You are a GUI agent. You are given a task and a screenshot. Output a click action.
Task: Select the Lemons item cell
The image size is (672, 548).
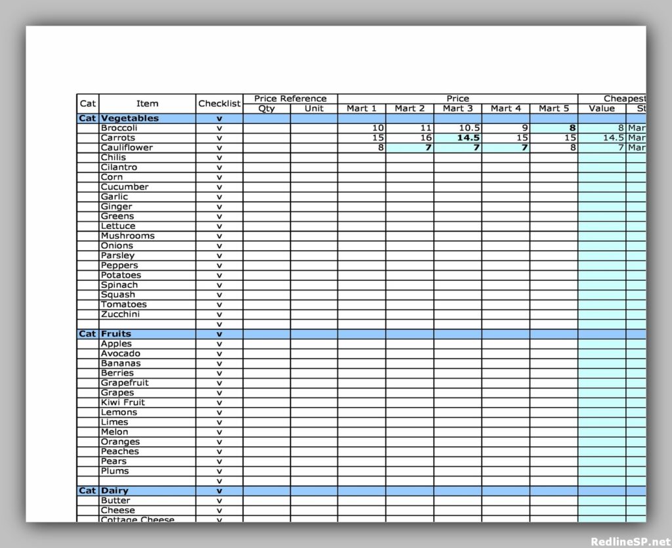[x=148, y=412]
